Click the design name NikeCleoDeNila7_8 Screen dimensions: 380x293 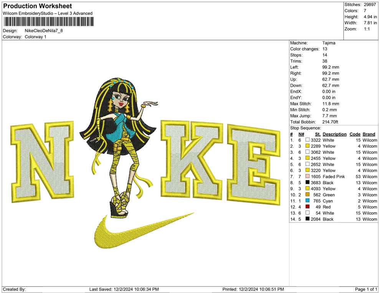pos(44,31)
